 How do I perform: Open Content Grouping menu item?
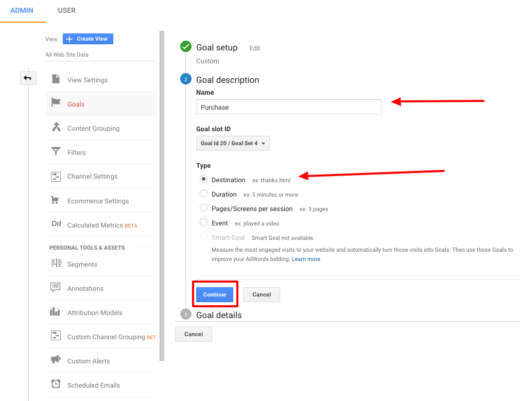[x=101, y=128]
